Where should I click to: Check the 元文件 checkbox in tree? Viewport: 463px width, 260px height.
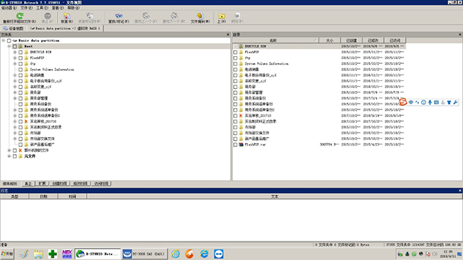[15, 156]
